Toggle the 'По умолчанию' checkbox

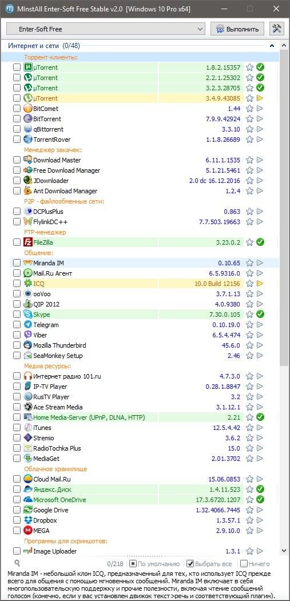click(133, 563)
